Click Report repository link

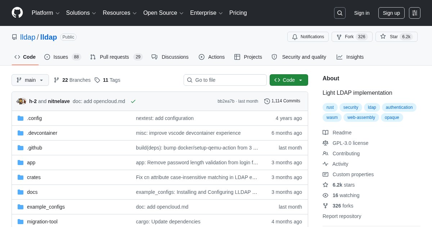pyautogui.click(x=342, y=216)
